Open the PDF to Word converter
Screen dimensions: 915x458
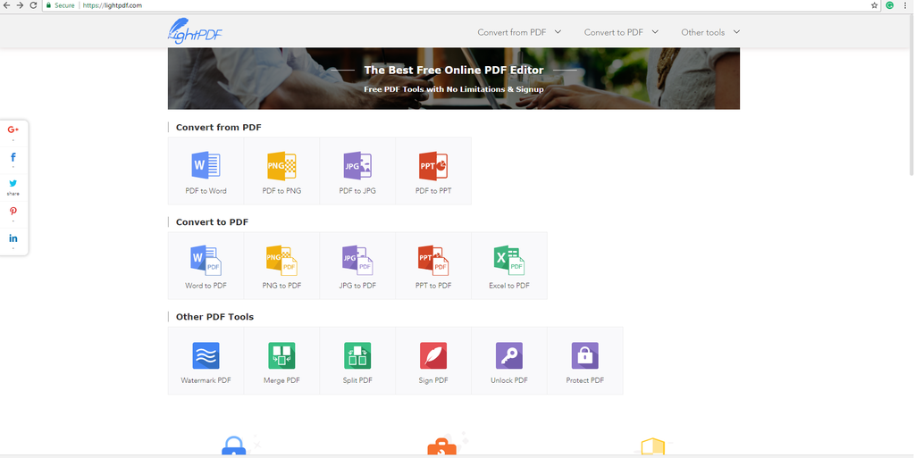[206, 170]
